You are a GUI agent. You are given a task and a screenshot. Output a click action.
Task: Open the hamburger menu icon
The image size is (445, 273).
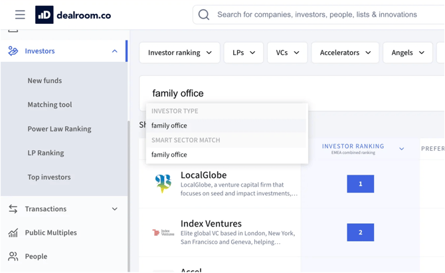click(x=20, y=15)
